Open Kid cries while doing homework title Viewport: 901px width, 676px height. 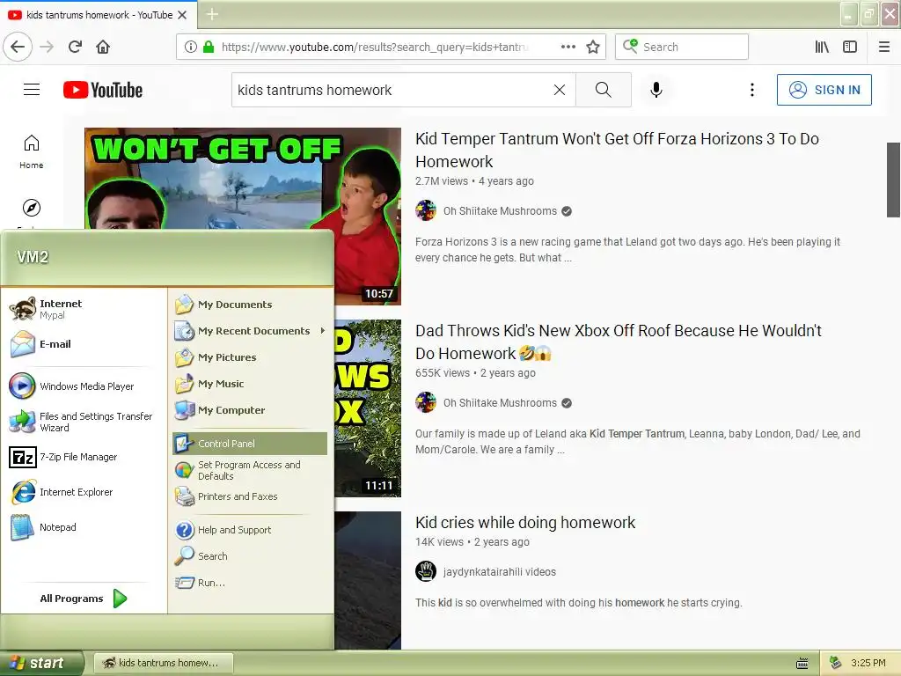(525, 523)
